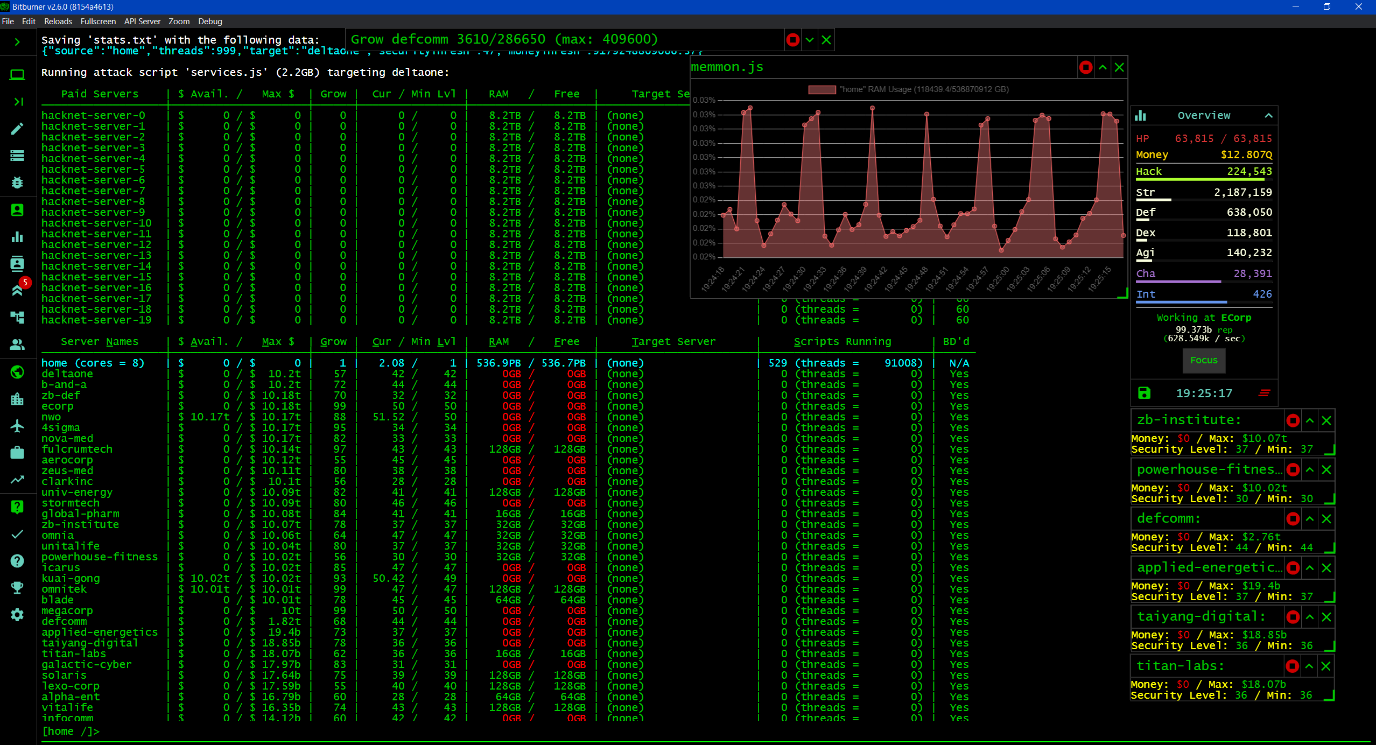This screenshot has height=745, width=1376.
Task: Expand the Grow defcomm dropdown chevron
Action: click(809, 39)
